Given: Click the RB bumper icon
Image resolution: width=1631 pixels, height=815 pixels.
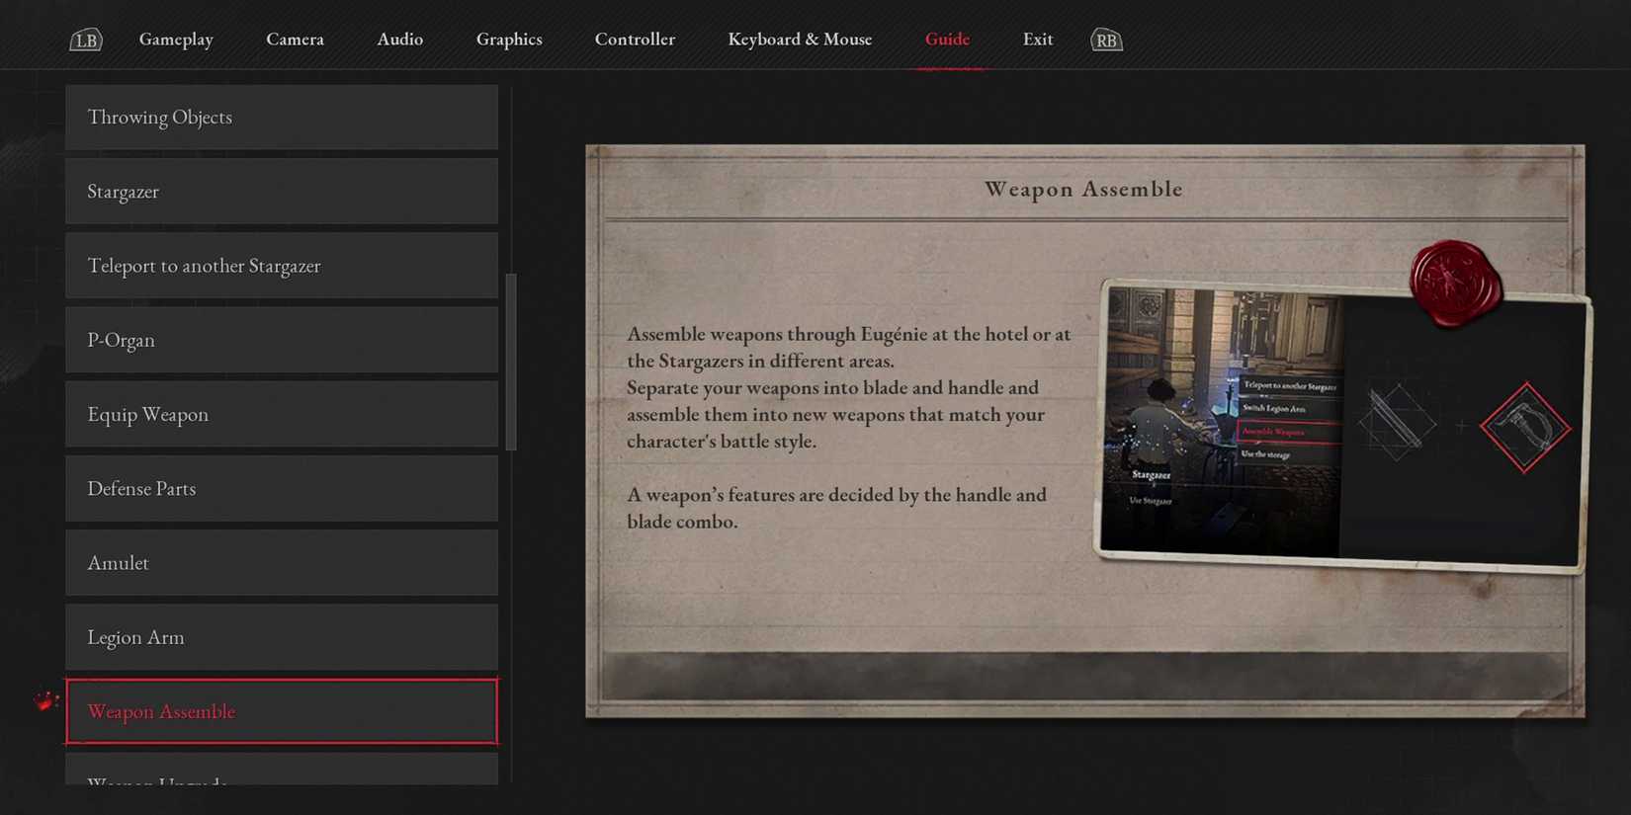Looking at the screenshot, I should [1106, 40].
